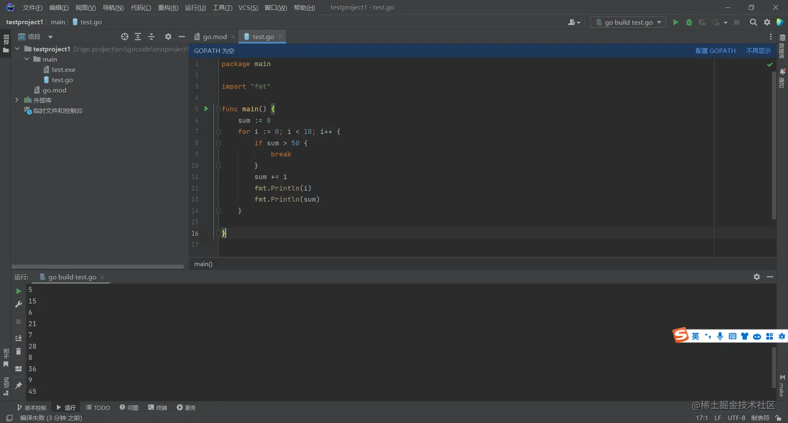The image size is (788, 423).
Task: Toggle Sogou input English mode icon
Action: coord(695,336)
